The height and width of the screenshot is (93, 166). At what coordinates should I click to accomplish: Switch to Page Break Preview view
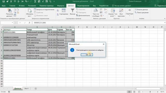(139, 92)
